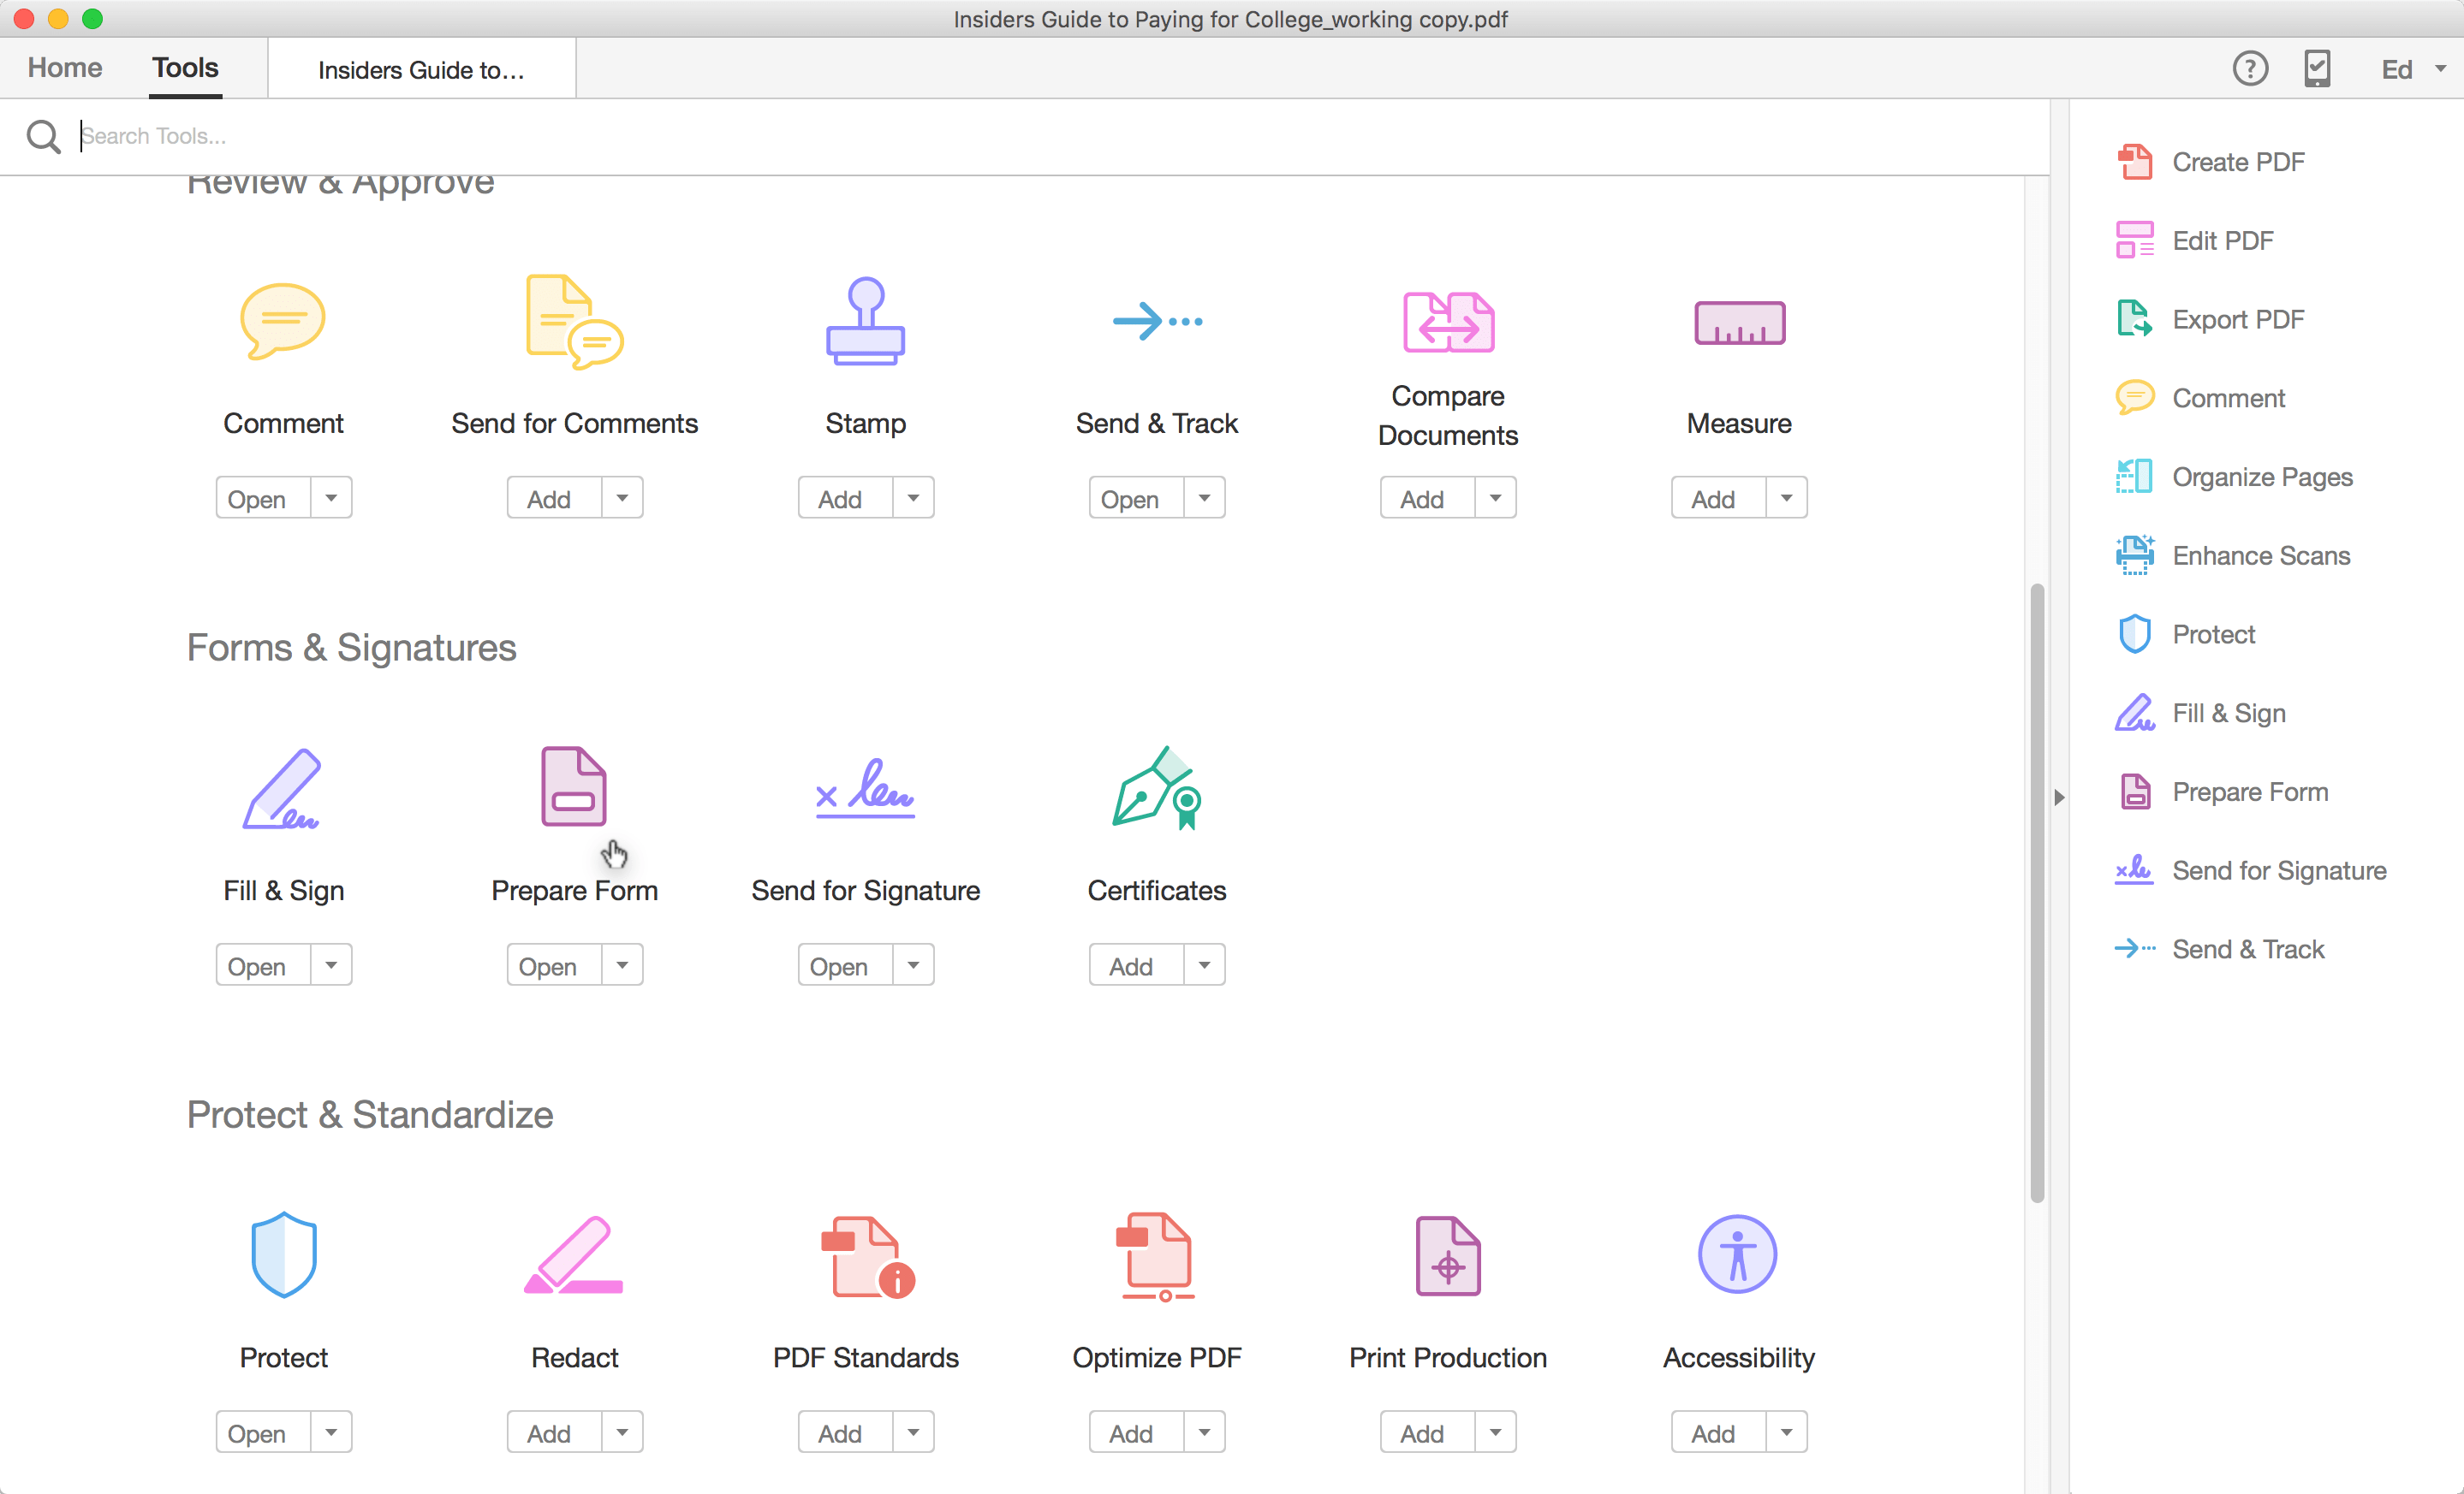Open Organize Pages from the sidebar
2464x1494 pixels.
coord(2264,477)
